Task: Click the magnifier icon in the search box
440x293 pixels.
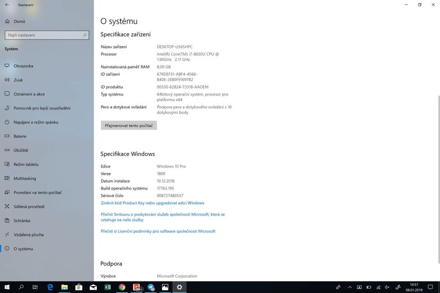Action: tap(84, 35)
